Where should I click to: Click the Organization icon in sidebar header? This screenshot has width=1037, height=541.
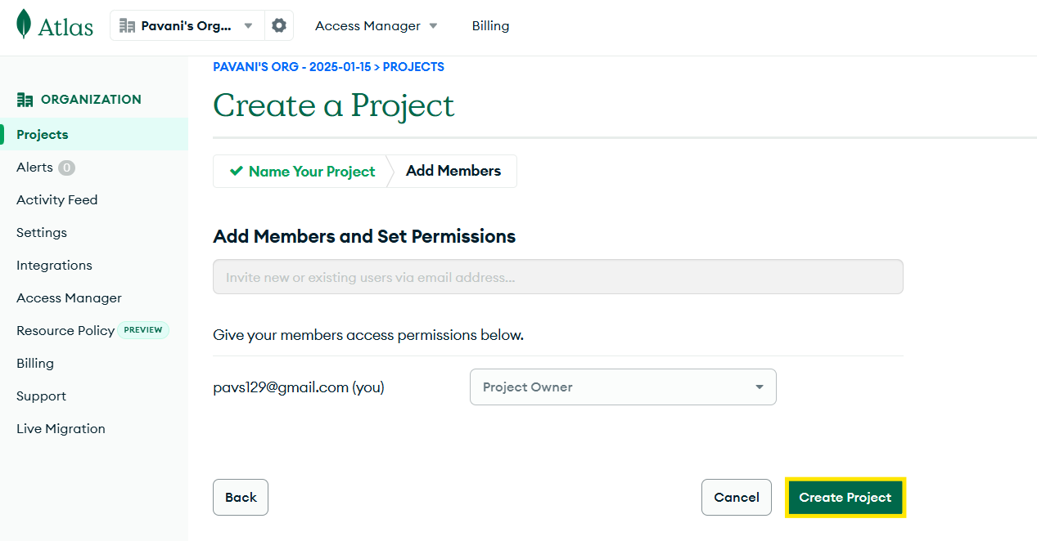click(x=25, y=100)
